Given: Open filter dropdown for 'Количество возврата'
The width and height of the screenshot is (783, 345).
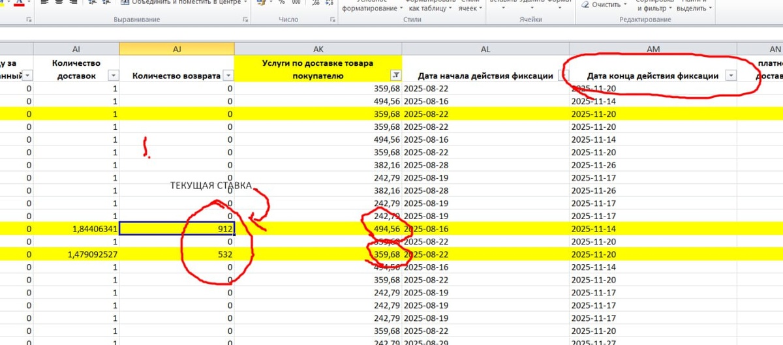Looking at the screenshot, I should [x=228, y=76].
